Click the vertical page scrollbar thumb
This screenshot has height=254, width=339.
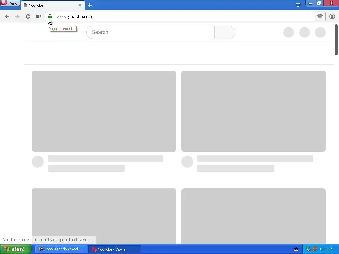[x=336, y=40]
